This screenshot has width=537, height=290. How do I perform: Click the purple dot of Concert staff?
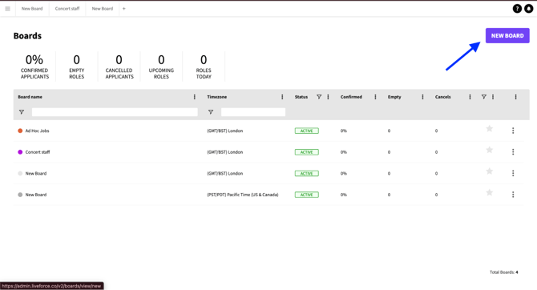20,152
